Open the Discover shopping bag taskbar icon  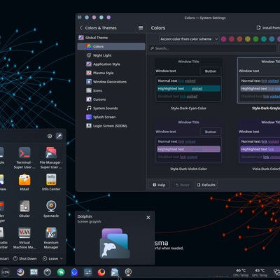74,272
